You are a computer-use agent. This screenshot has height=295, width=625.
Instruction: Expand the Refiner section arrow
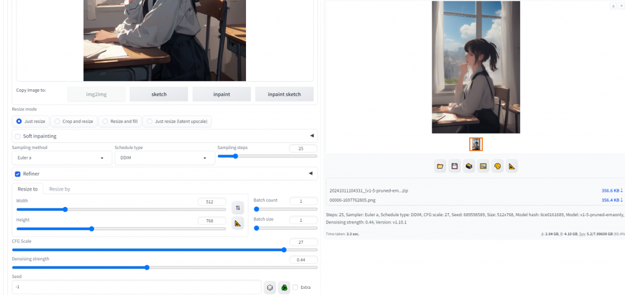coord(311,173)
